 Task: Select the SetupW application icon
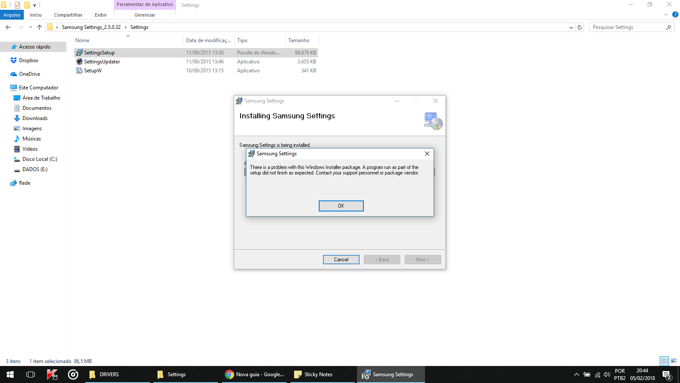coord(79,71)
